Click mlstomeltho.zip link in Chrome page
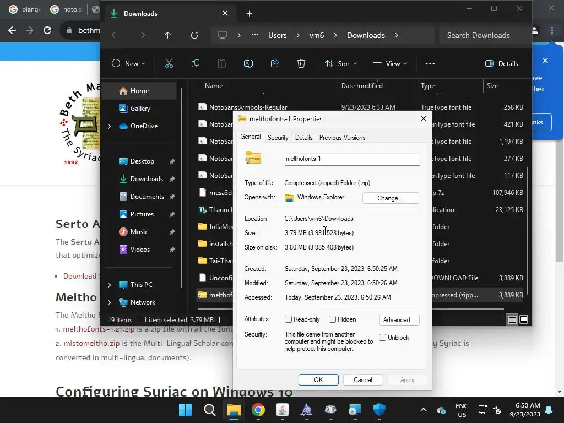 pos(91,344)
